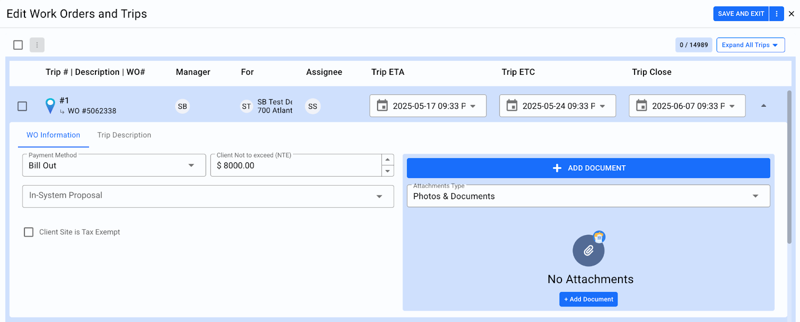
Task: Click the Trip Close column header
Action: (651, 72)
